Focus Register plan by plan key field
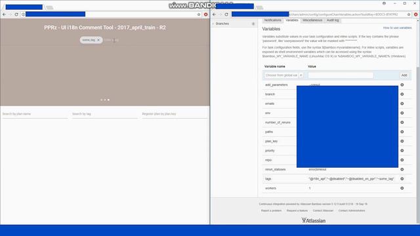 pos(175,114)
